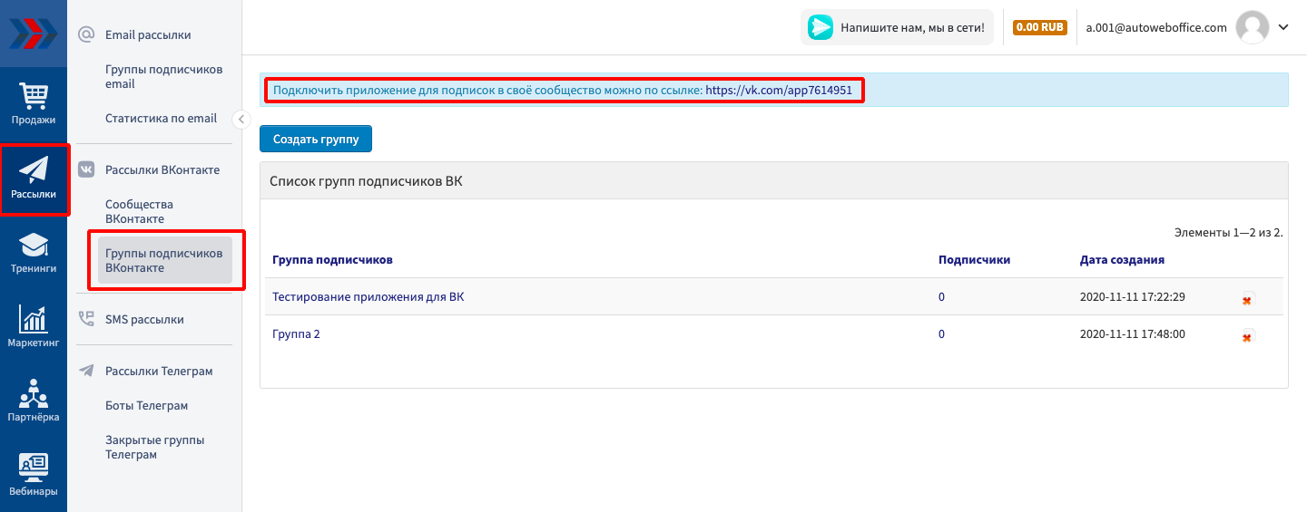Image resolution: width=1307 pixels, height=512 pixels.
Task: Open the Продажи shopping cart section
Action: [x=34, y=103]
